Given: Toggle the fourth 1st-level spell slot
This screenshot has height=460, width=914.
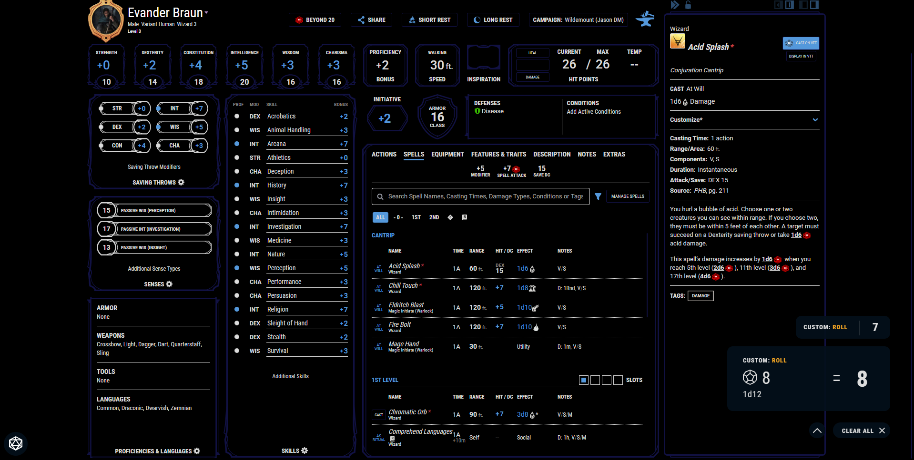Looking at the screenshot, I should coord(618,380).
